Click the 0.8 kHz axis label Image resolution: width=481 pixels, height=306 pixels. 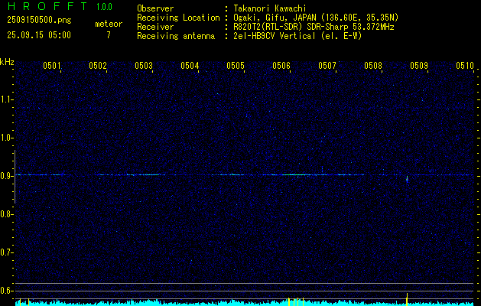pos(6,214)
